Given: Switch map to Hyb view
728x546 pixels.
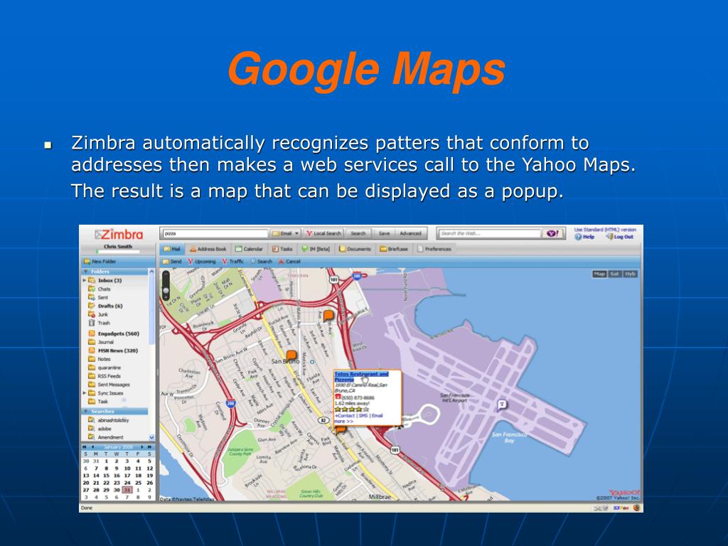Looking at the screenshot, I should pyautogui.click(x=630, y=274).
